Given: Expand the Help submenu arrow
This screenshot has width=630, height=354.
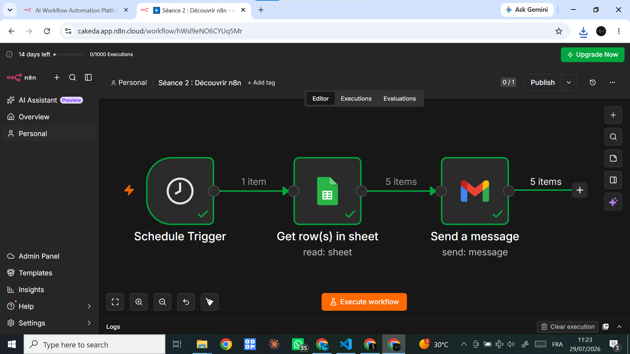Looking at the screenshot, I should pyautogui.click(x=89, y=306).
